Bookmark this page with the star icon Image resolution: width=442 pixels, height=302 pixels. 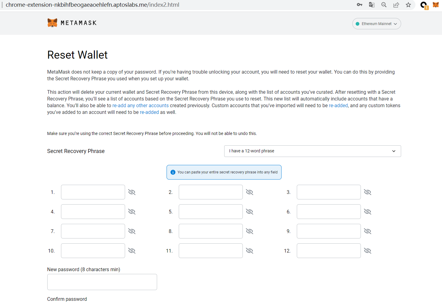(x=408, y=5)
